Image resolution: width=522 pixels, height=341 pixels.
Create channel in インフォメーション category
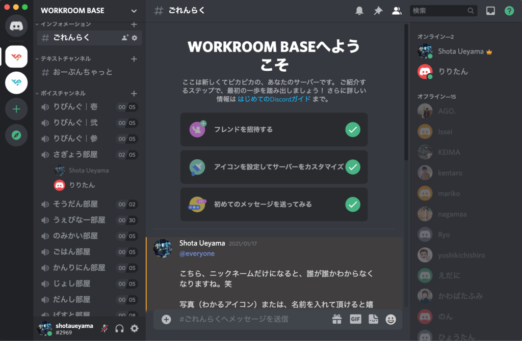[x=134, y=24]
